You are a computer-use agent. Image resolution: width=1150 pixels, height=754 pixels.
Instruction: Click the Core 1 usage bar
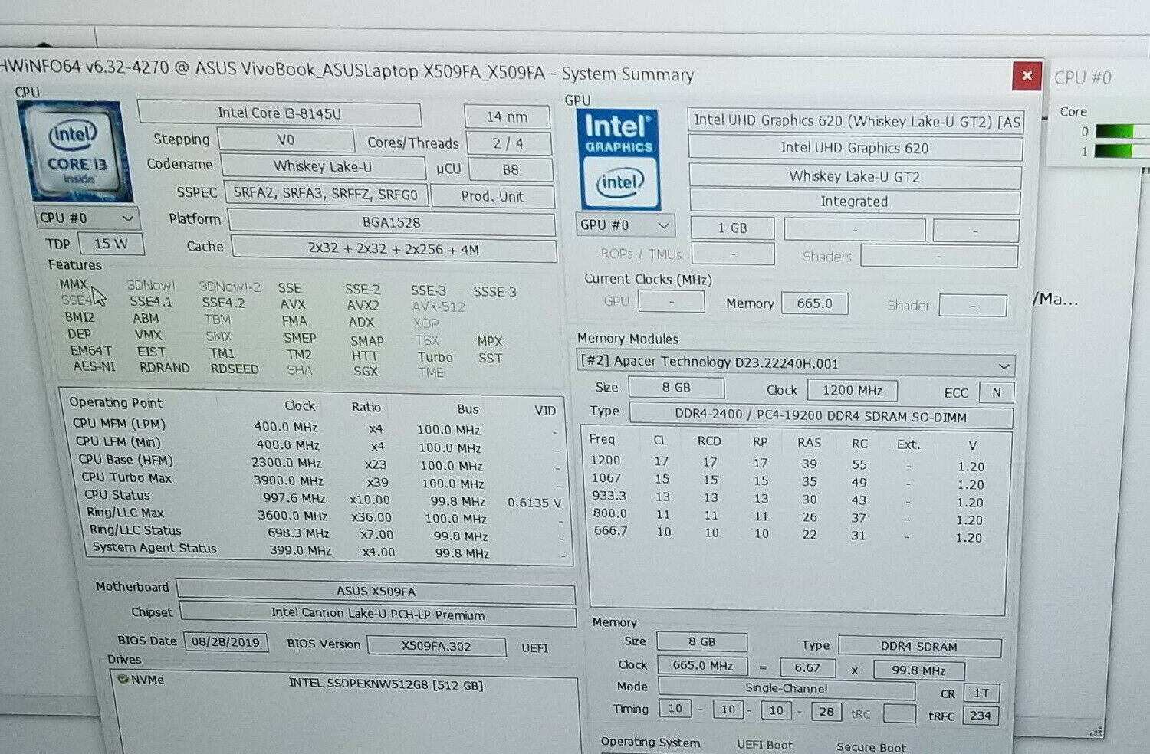tap(1121, 151)
